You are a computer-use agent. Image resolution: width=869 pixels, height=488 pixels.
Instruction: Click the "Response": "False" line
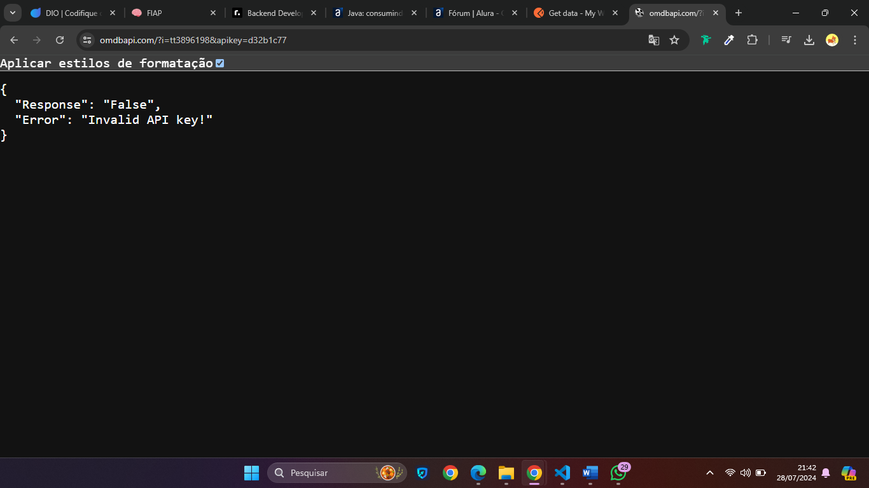[88, 105]
